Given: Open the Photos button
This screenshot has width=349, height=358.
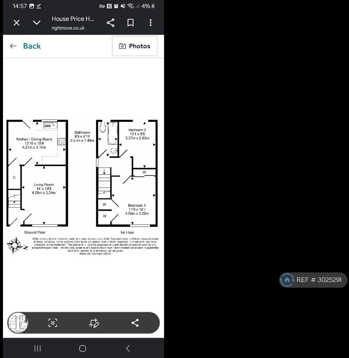Looking at the screenshot, I should pyautogui.click(x=135, y=46).
